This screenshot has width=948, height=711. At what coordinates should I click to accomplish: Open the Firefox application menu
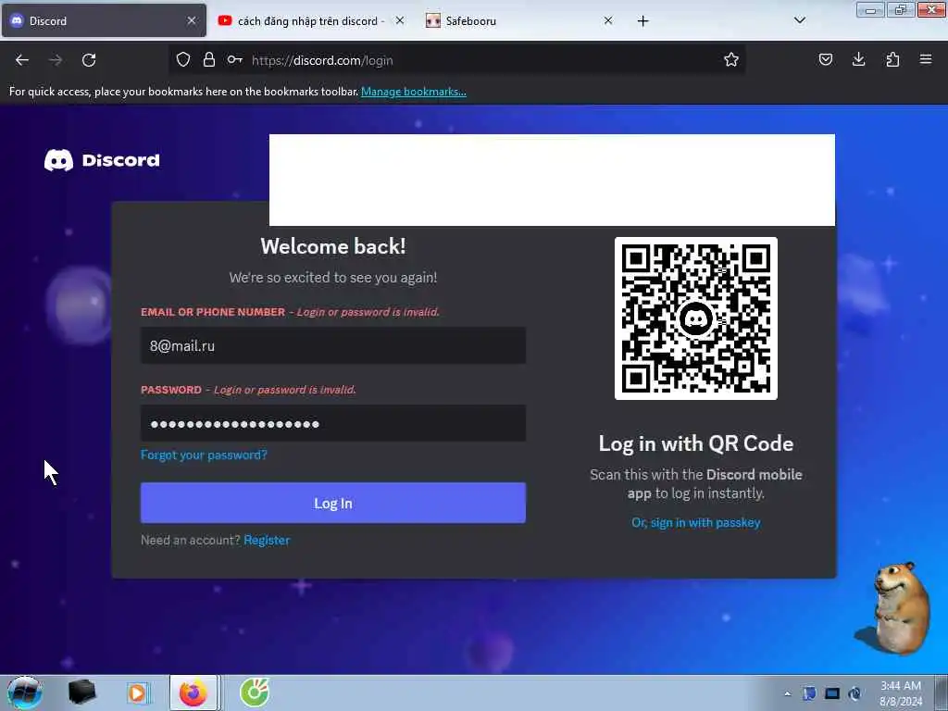coord(926,60)
